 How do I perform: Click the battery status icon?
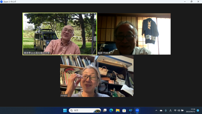click(x=182, y=111)
